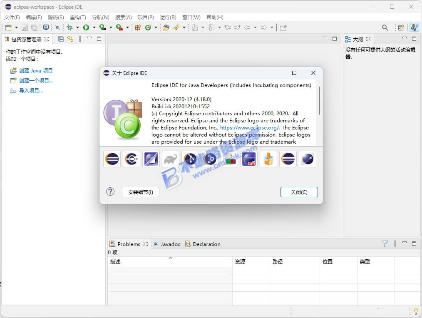Minimize the 大纲 outline view

pyautogui.click(x=405, y=38)
